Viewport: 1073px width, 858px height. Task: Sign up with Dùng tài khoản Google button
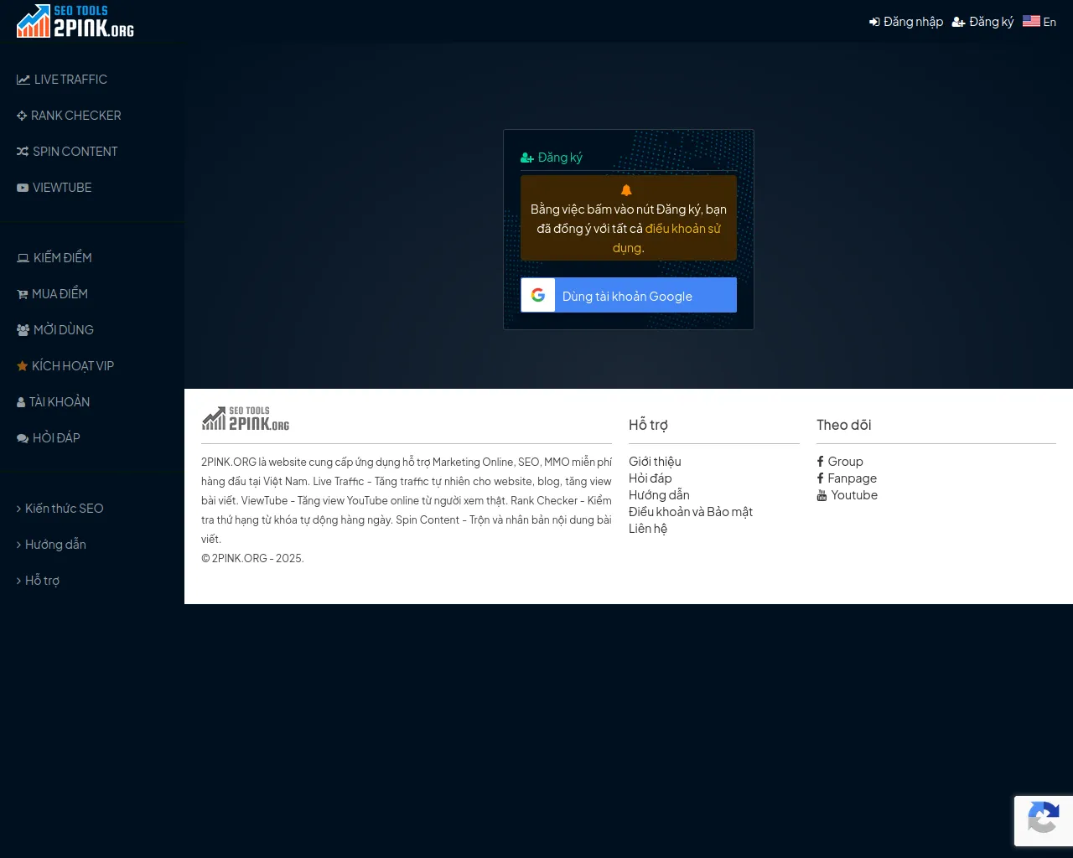click(628, 296)
